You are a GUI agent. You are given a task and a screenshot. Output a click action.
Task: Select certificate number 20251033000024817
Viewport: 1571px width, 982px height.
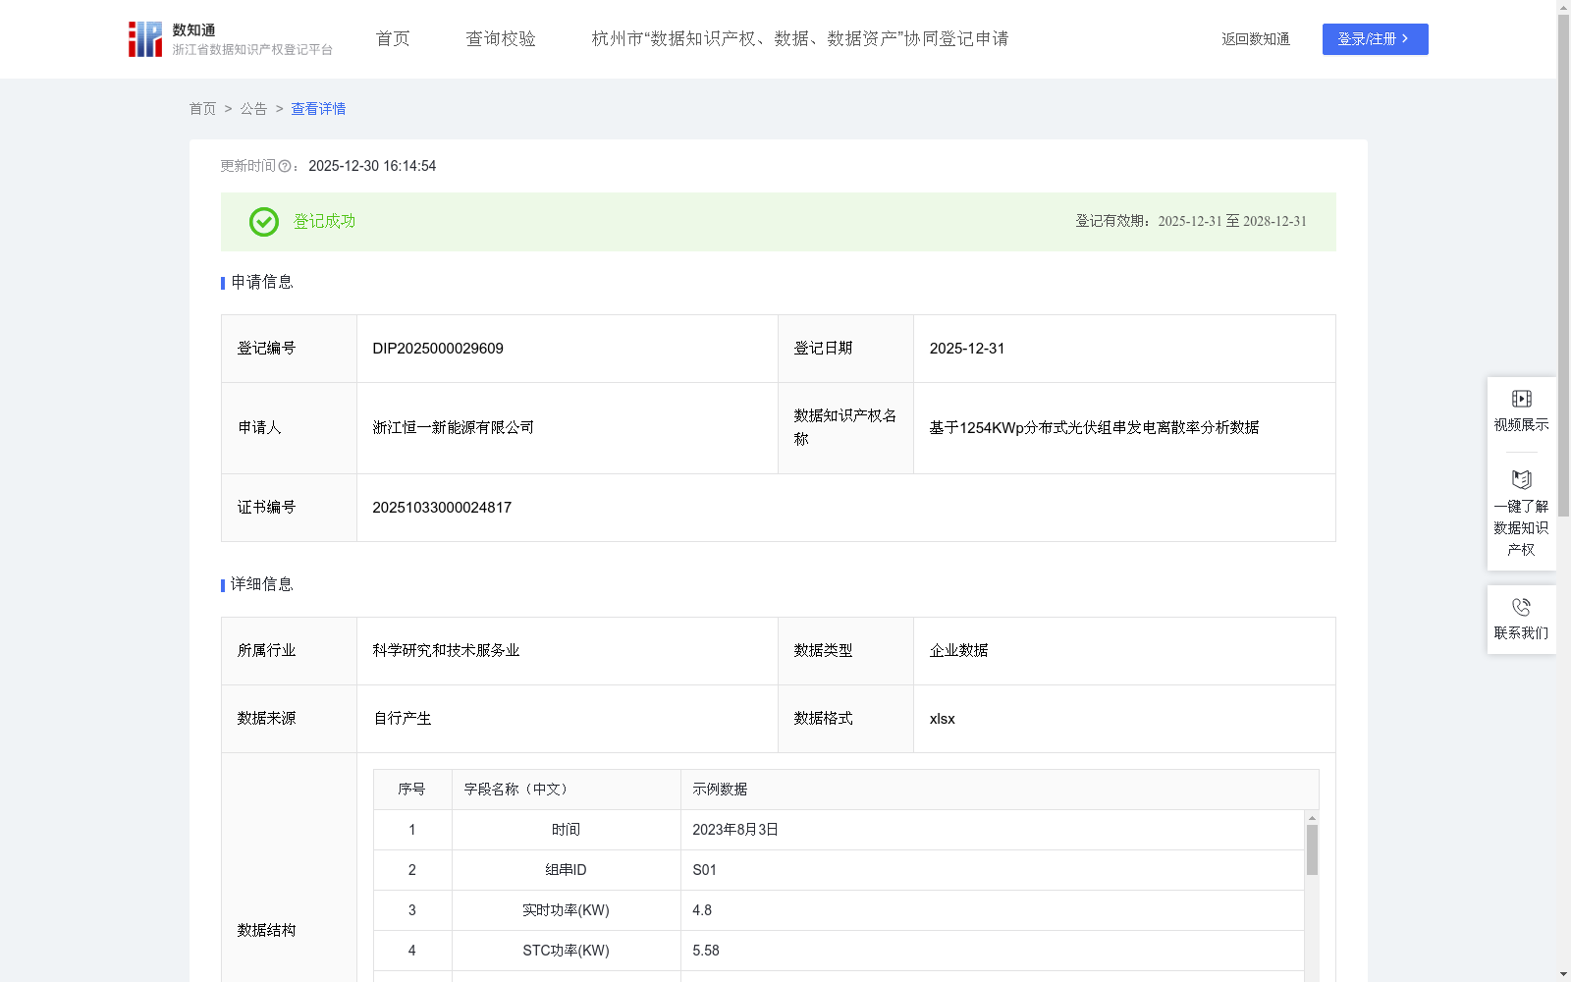pos(442,508)
